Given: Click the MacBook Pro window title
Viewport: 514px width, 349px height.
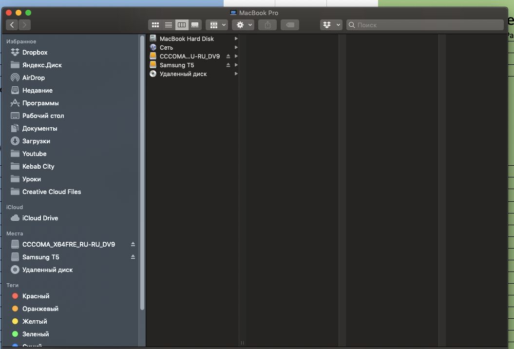Looking at the screenshot, I should pos(259,13).
